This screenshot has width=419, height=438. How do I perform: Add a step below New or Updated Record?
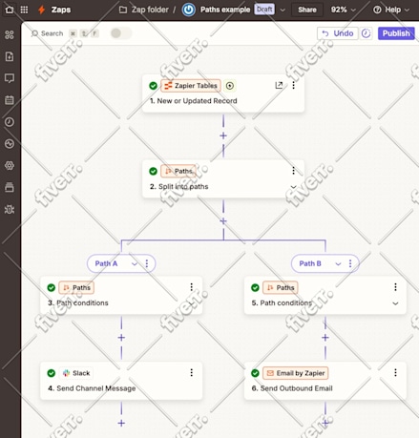(223, 136)
